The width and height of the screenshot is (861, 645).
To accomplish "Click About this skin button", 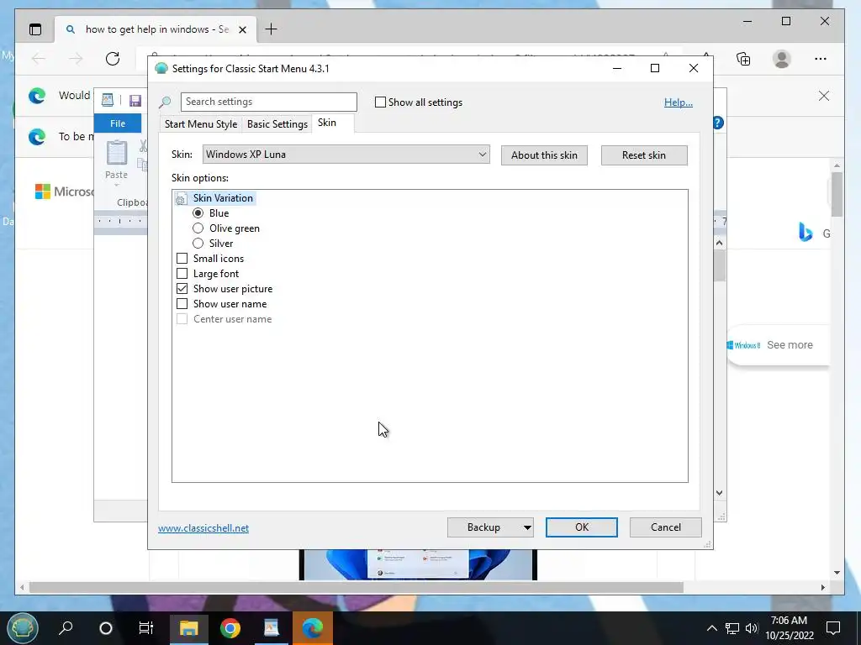I will coord(544,155).
